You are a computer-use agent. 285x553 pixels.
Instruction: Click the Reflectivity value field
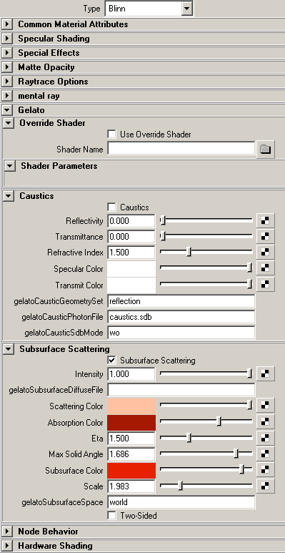coord(131,221)
